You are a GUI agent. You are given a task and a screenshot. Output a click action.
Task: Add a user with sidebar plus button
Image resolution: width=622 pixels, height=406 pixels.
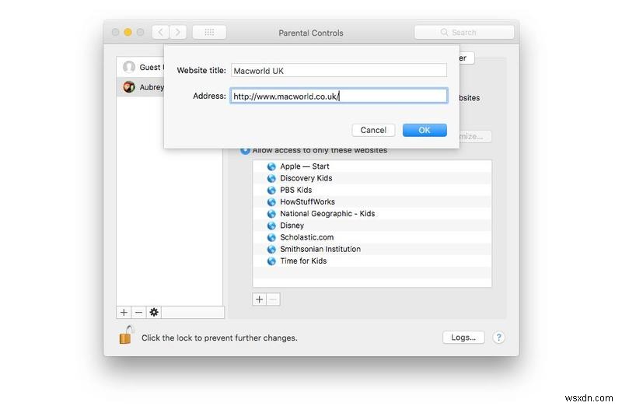(x=124, y=313)
